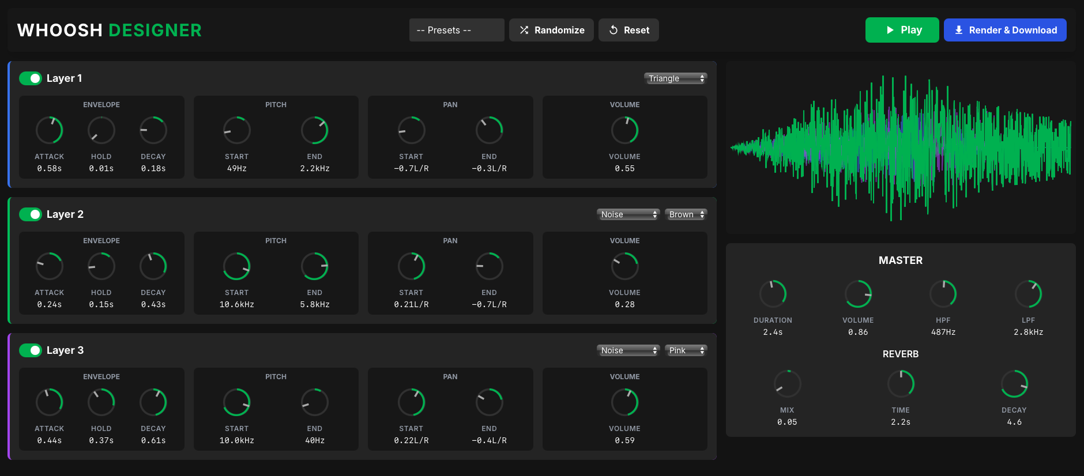The width and height of the screenshot is (1084, 476).
Task: Open Layer 2 Noise type dropdown
Action: click(628, 214)
